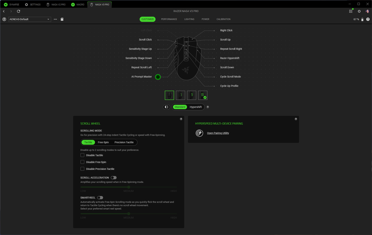This screenshot has width=372, height=235.
Task: Click Scroll Acceleration slider handle
Action: [128, 187]
